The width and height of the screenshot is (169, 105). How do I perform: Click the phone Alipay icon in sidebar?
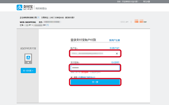coord(28,59)
